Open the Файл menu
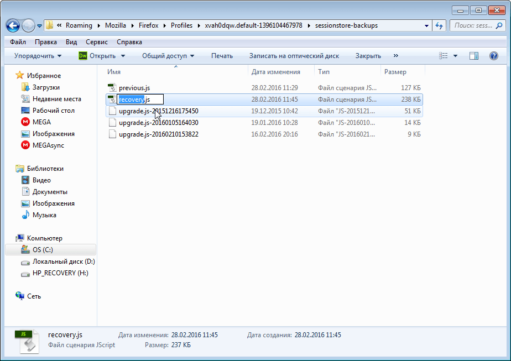The width and height of the screenshot is (511, 361). [18, 42]
